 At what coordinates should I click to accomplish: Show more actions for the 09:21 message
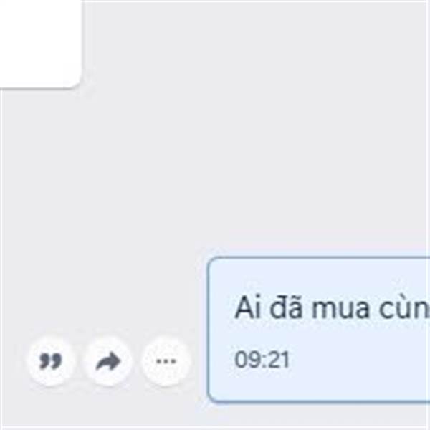166,361
